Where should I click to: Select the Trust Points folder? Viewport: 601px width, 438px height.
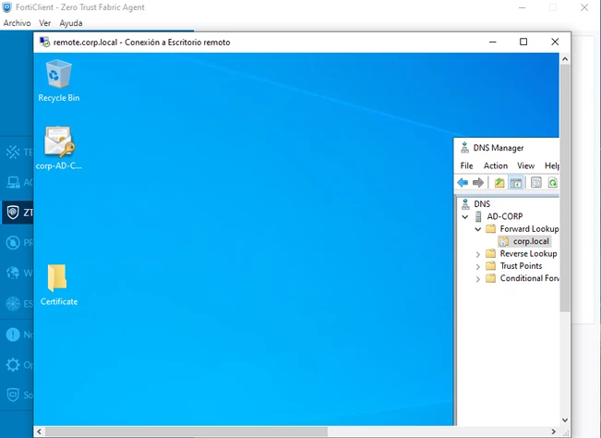pos(521,266)
